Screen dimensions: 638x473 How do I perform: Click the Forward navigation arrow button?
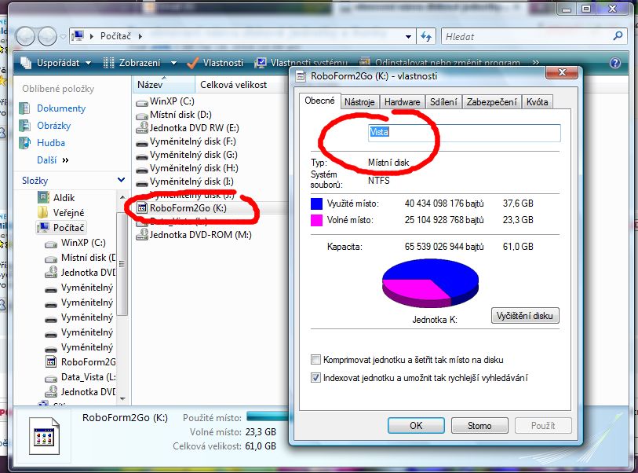coord(47,36)
